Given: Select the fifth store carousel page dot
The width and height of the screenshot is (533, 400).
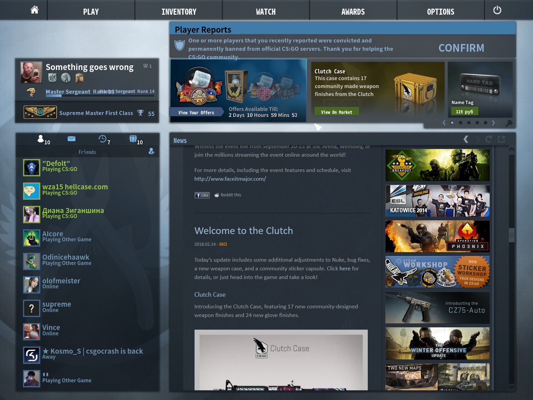Looking at the screenshot, I should point(485,123).
